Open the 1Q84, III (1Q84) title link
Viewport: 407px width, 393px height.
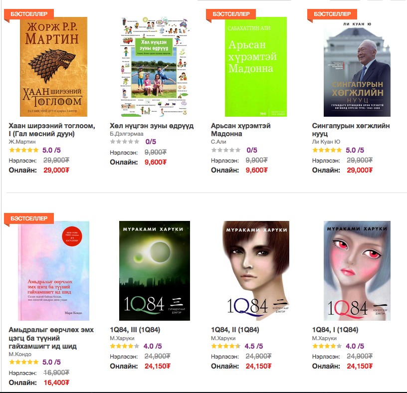click(x=135, y=330)
